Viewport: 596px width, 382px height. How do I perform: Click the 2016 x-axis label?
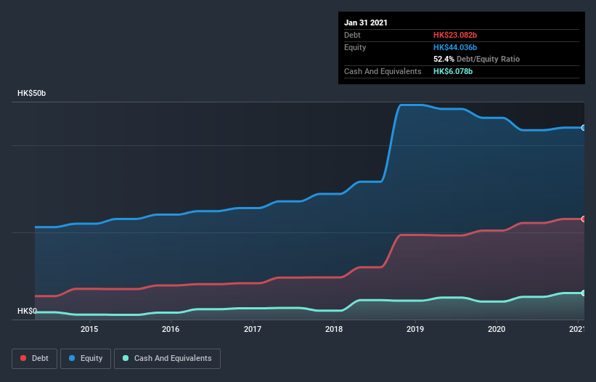pyautogui.click(x=171, y=329)
